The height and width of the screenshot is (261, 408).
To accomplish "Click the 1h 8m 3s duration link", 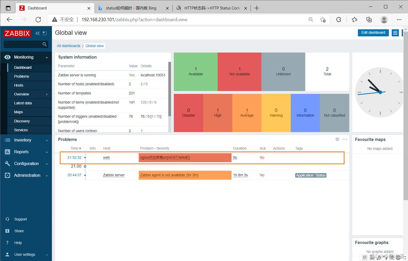I will (240, 175).
